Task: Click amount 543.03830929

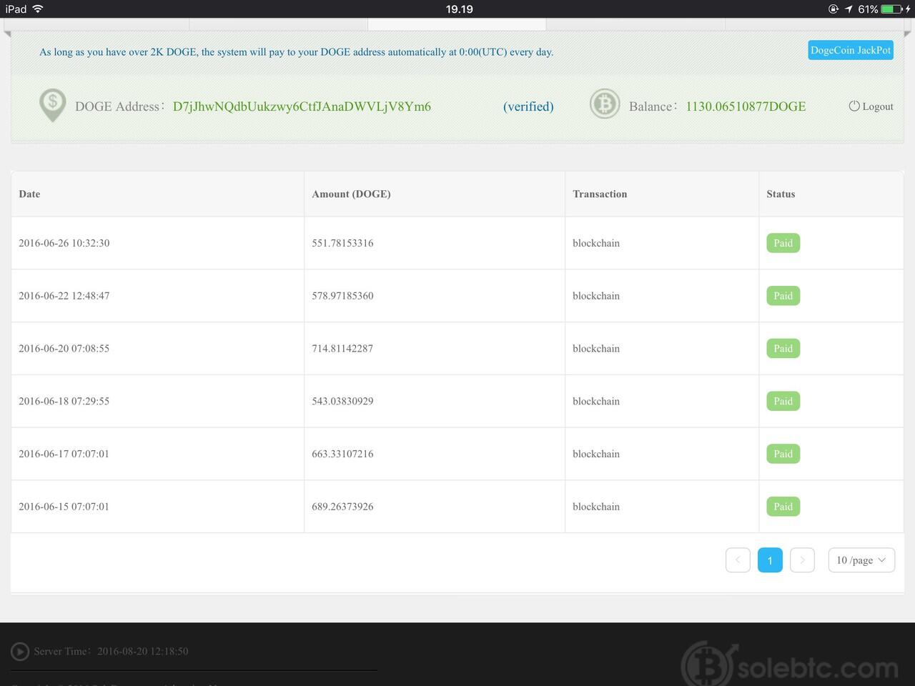Action: tap(342, 401)
